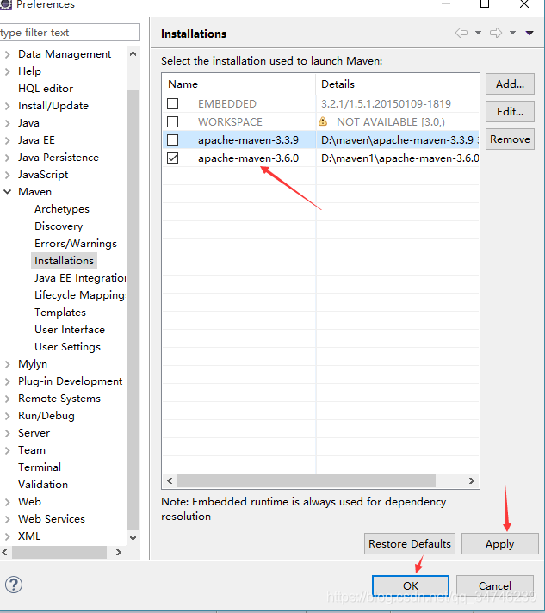Viewport: 545px width, 613px height.
Task: Click the Details column header
Action: (398, 84)
